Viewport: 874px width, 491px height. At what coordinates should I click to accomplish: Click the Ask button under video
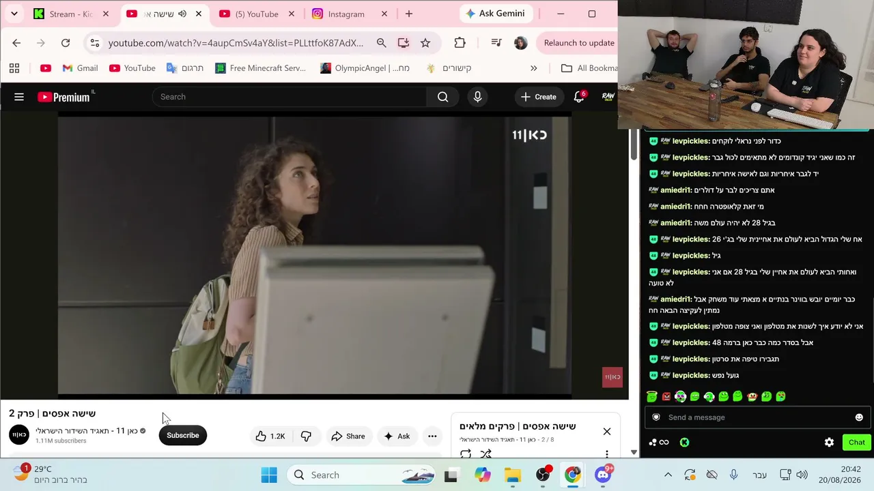coord(397,436)
